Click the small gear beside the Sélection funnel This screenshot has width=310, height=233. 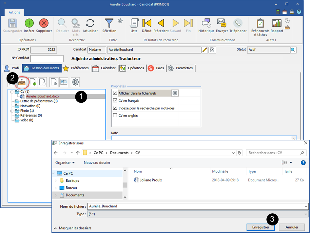[120, 21]
